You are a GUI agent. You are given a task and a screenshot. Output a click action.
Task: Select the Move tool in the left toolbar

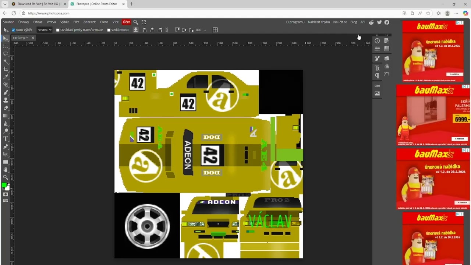click(6, 38)
